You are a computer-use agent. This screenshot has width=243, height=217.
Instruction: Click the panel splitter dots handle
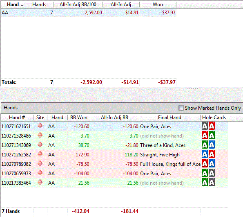[x=192, y=88]
